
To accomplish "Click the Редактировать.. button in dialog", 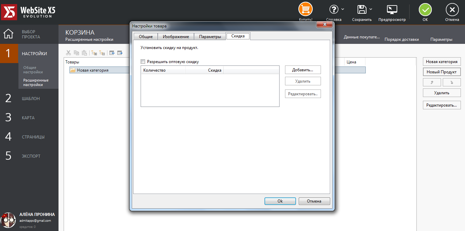I will [303, 94].
